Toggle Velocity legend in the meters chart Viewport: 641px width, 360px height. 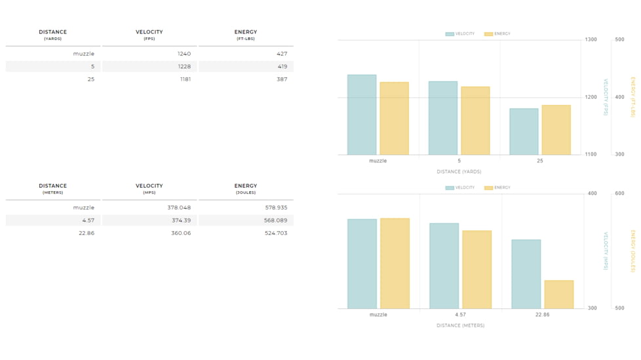(x=460, y=188)
